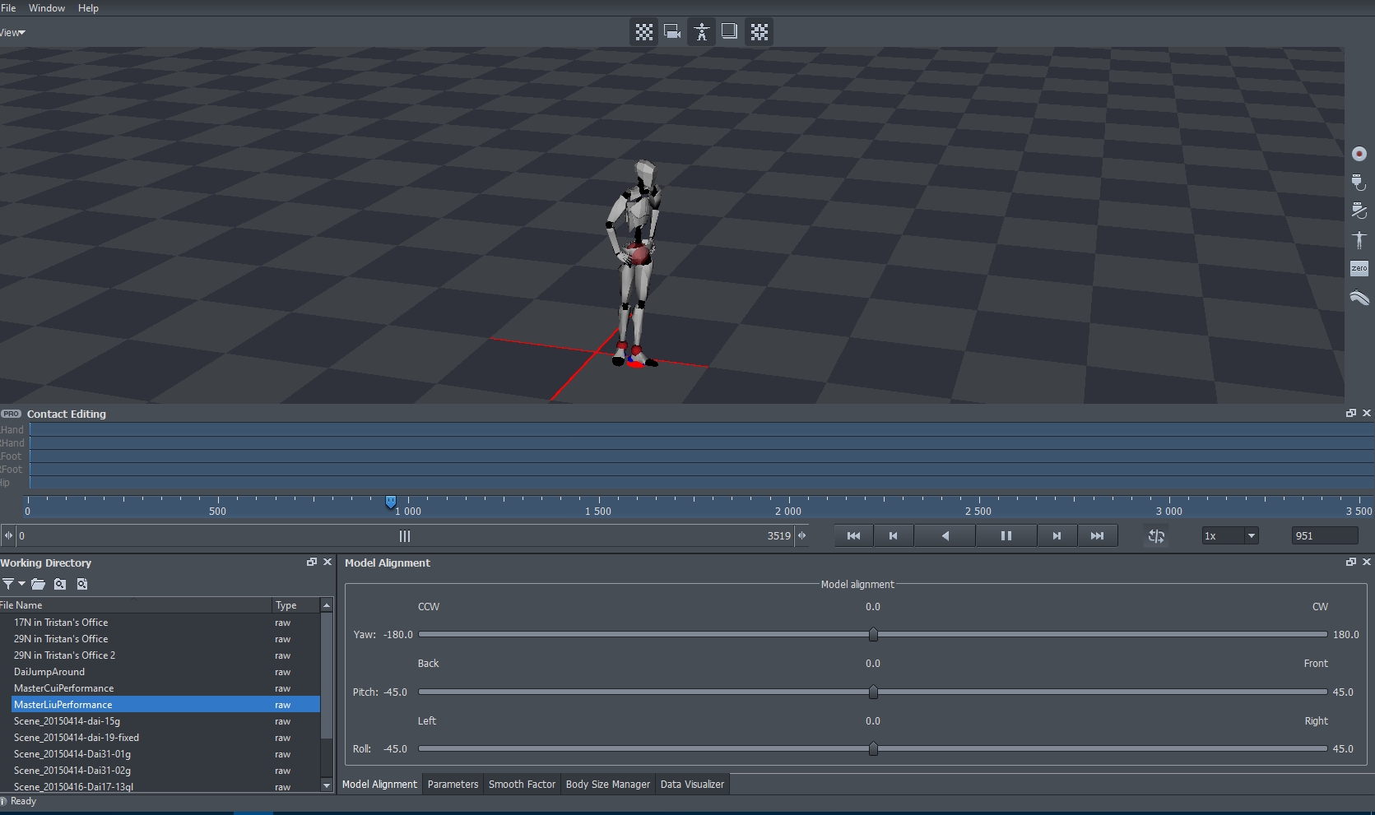Image resolution: width=1375 pixels, height=815 pixels.
Task: Click the filter funnel icon in Working Directory
Action: click(8, 584)
